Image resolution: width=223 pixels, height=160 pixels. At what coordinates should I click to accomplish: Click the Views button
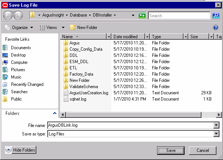[48, 28]
